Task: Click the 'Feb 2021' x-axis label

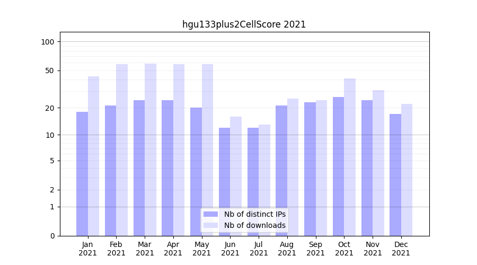Action: tap(116, 249)
